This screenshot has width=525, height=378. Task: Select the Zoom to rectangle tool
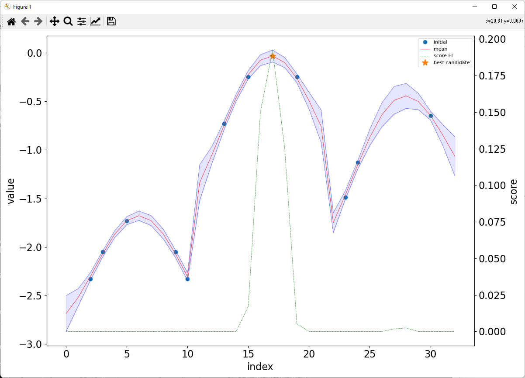(x=68, y=21)
